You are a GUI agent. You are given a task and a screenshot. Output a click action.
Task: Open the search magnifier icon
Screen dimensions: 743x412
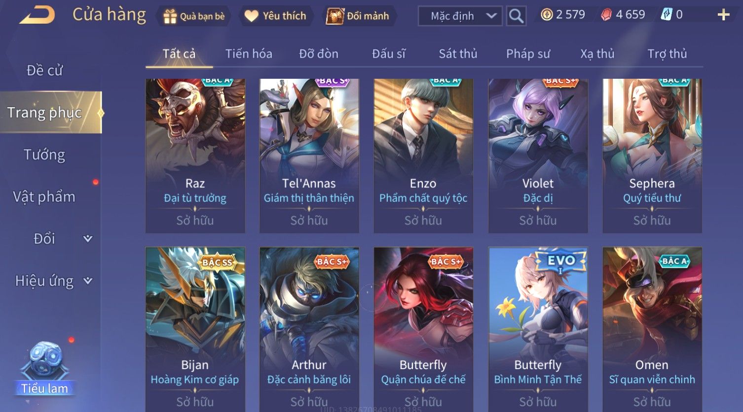pos(516,16)
